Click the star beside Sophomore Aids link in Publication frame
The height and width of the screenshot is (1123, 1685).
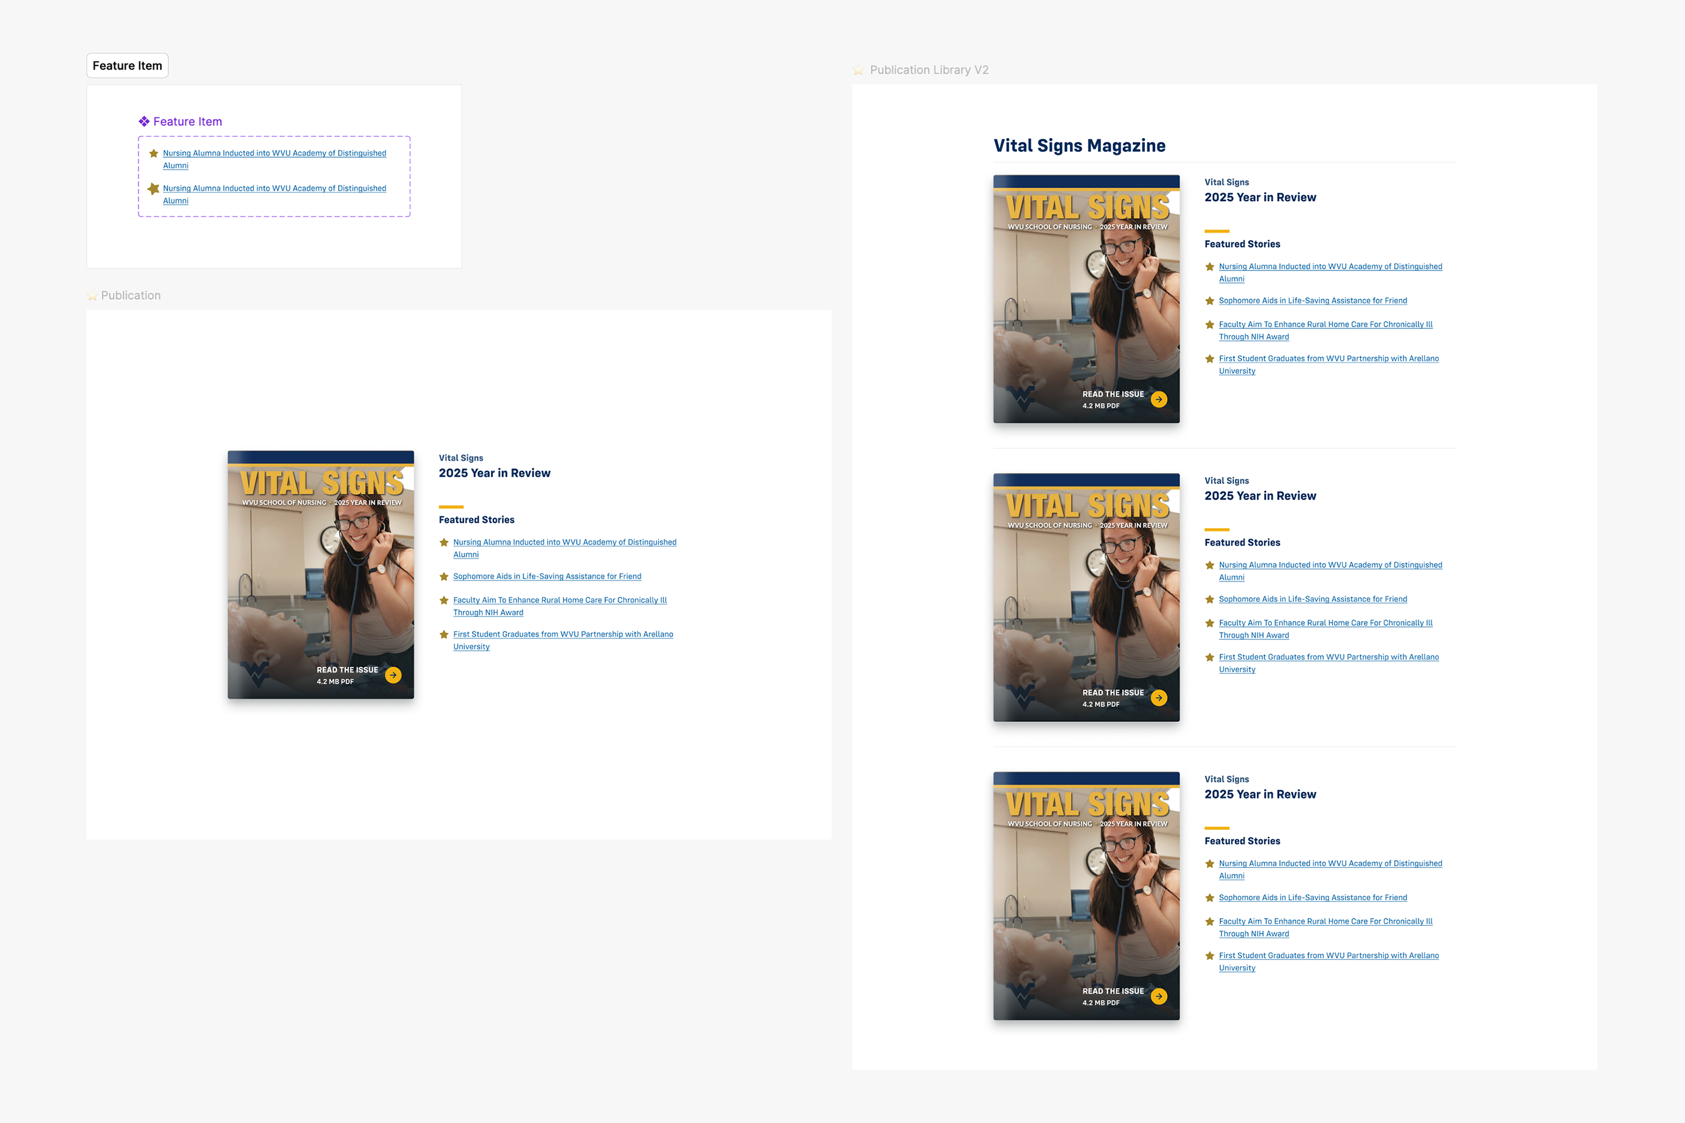tap(444, 577)
